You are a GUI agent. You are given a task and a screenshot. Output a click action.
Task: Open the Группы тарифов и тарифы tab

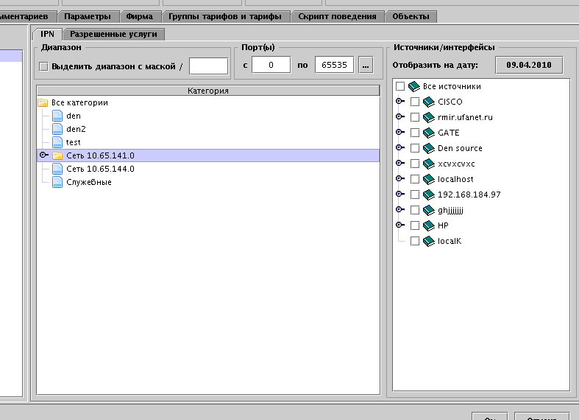tap(225, 16)
